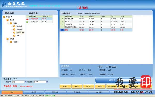Switch to the 积分兑奖 tab
The width and height of the screenshot is (155, 97).
click(77, 92)
